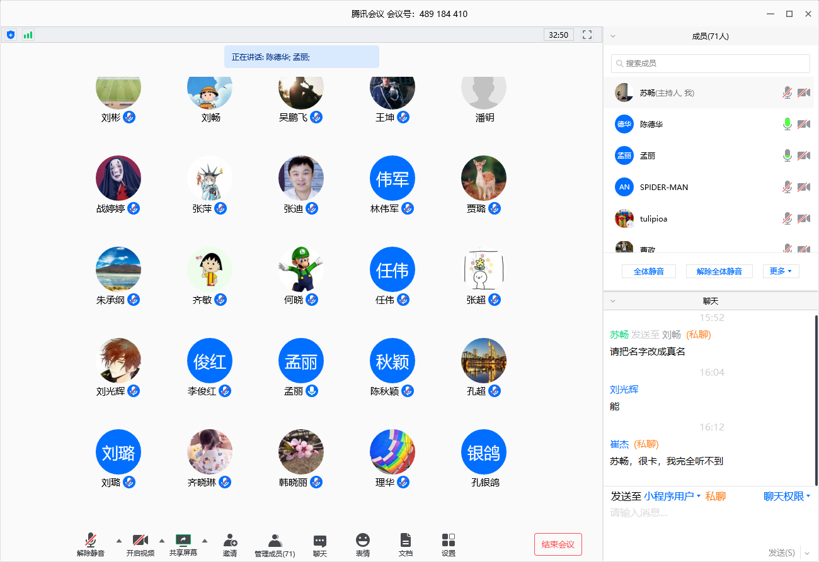Open the 更多 dropdown in the members panel
The image size is (819, 562).
(x=781, y=271)
